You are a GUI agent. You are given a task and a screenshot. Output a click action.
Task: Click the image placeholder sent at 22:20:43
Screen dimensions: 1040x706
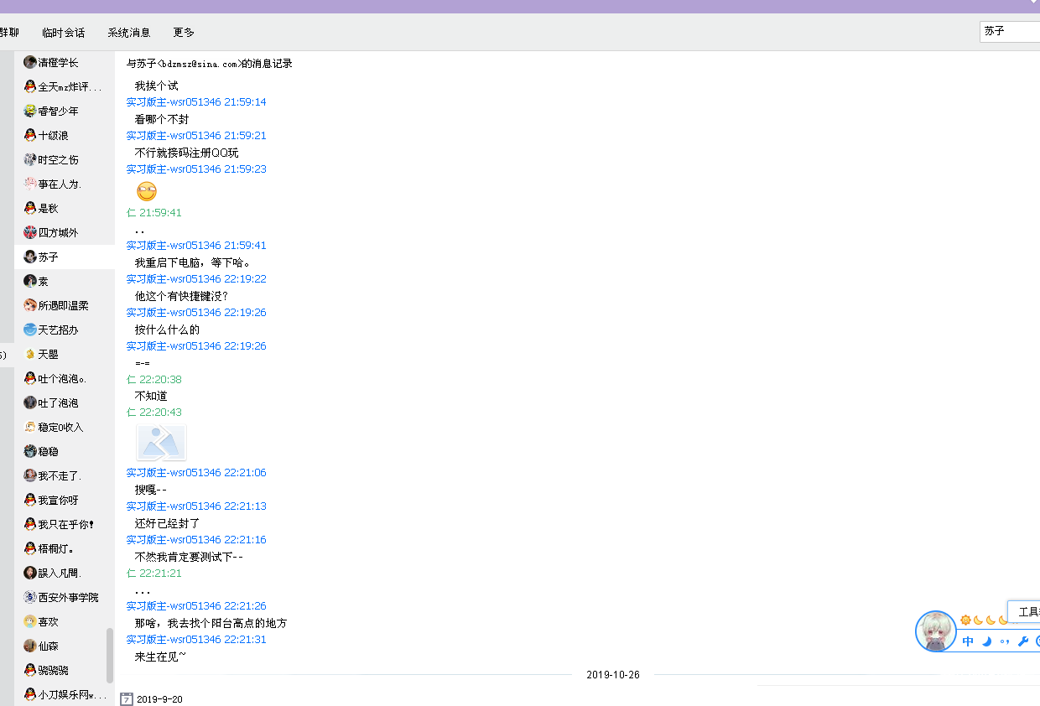point(161,442)
